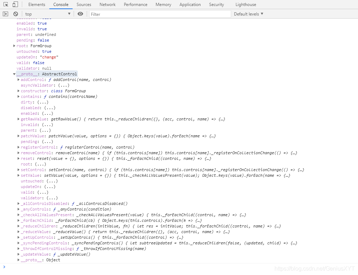Select the valid: false row
358x275 pixels.
30,63
